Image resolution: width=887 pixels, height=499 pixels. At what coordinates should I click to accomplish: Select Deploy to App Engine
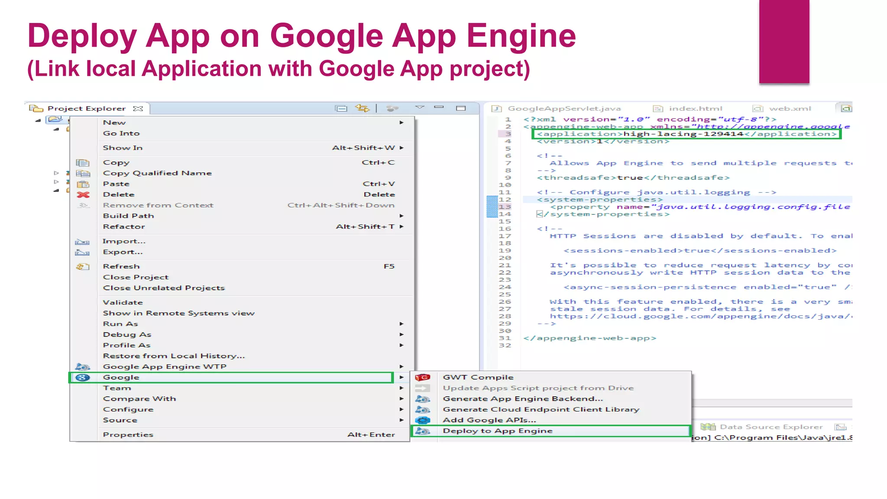click(550, 431)
